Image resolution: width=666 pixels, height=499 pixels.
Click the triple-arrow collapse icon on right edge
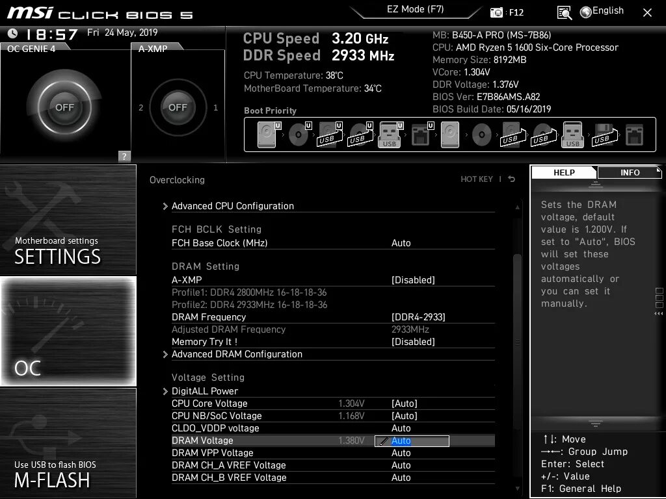[659, 314]
